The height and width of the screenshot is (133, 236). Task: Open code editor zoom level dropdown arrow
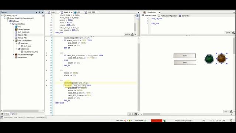pyautogui.click(x=139, y=114)
